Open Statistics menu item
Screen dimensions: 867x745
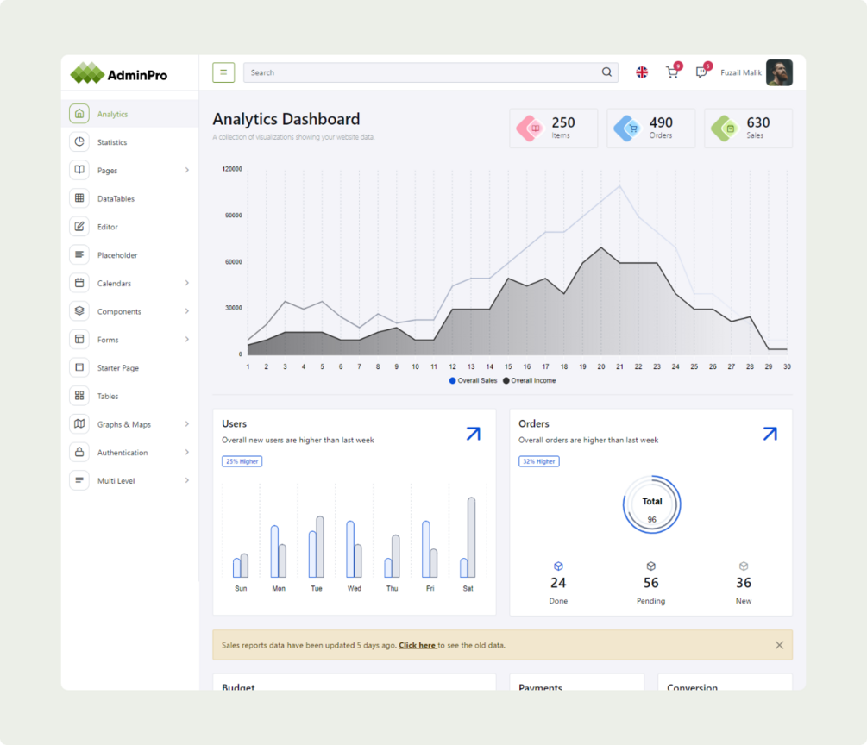click(x=130, y=141)
